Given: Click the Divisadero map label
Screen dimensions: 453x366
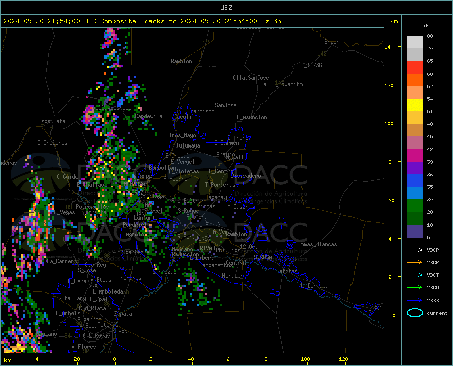Looking at the screenshot, I should pyautogui.click(x=246, y=176).
